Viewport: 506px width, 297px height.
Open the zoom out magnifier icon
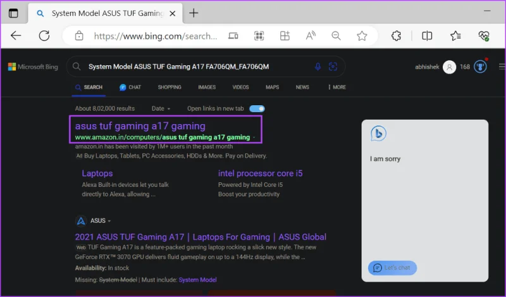pyautogui.click(x=336, y=35)
